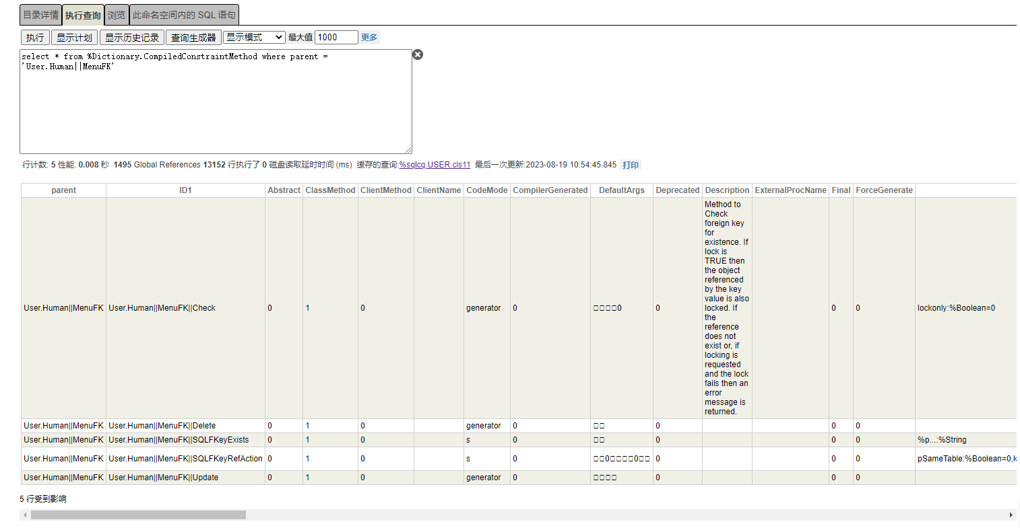Click the DefaultArgs column header
This screenshot has width=1020, height=528.
[622, 190]
